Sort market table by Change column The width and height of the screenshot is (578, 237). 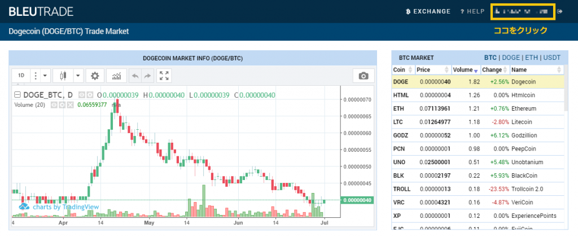494,69
